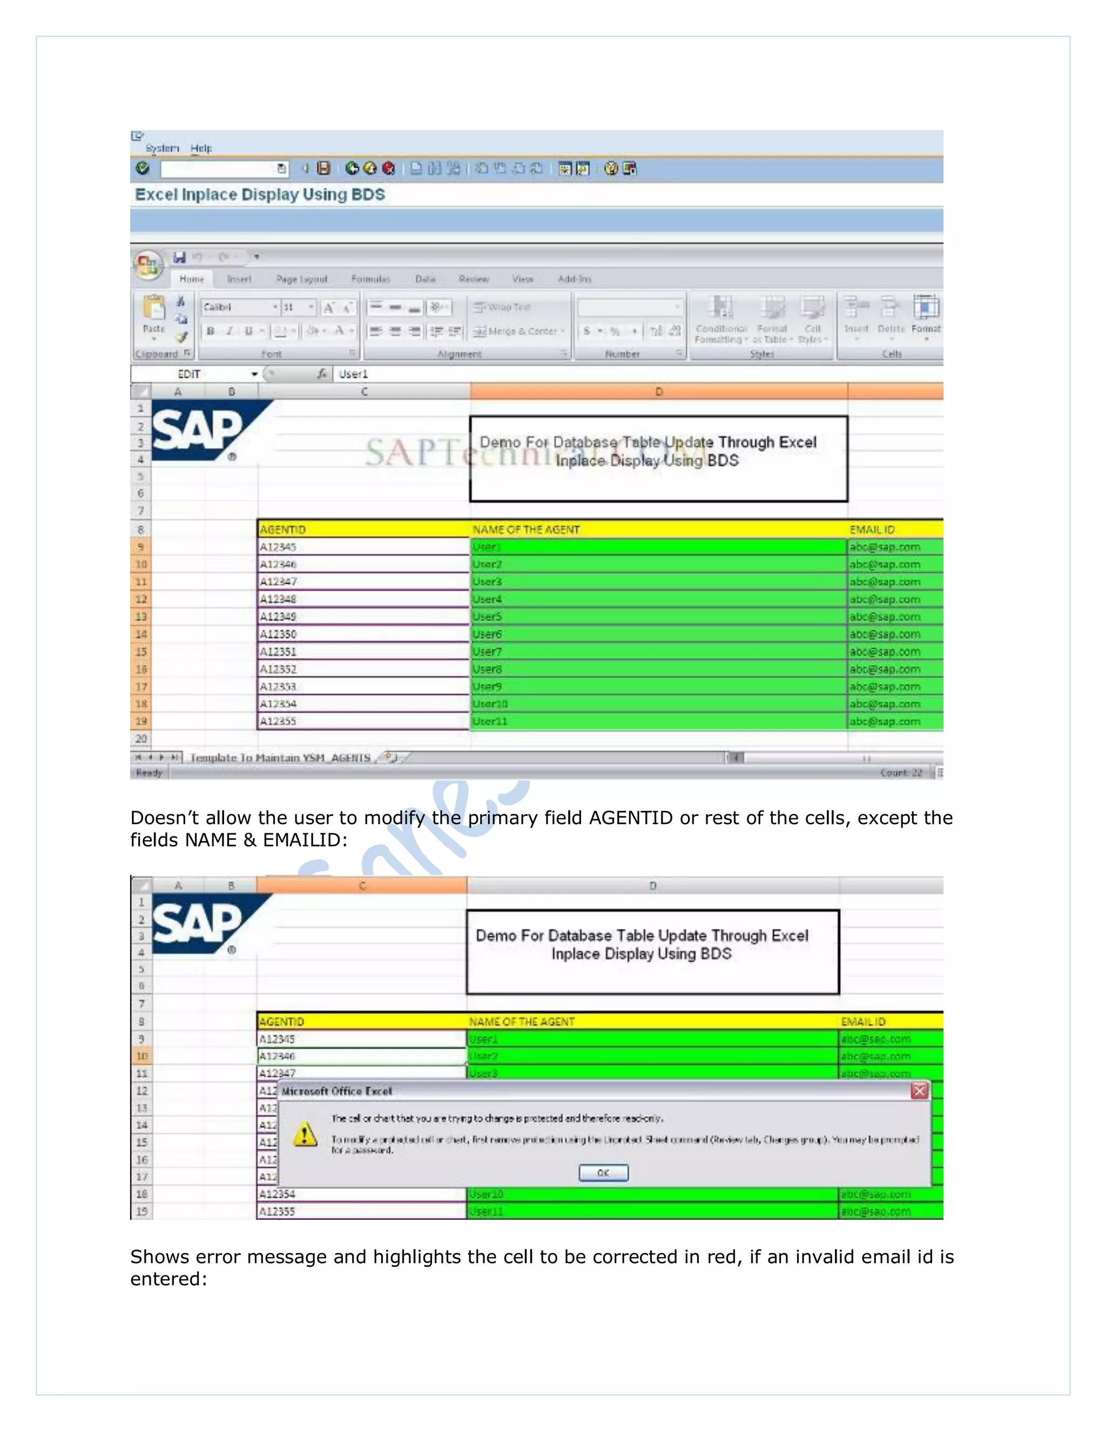1106x1431 pixels.
Task: Click the SAP Print icon
Action: click(416, 168)
